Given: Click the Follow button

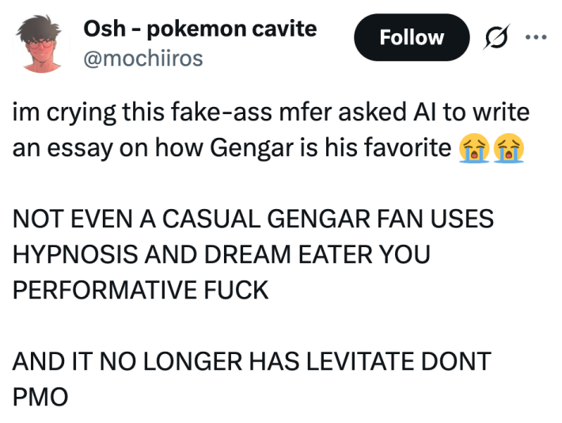Looking at the screenshot, I should pyautogui.click(x=411, y=38).
